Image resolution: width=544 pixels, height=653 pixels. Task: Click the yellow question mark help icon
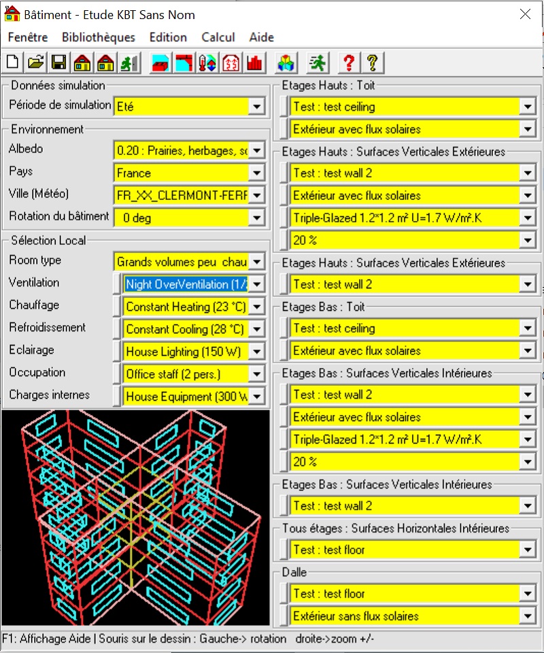(371, 63)
